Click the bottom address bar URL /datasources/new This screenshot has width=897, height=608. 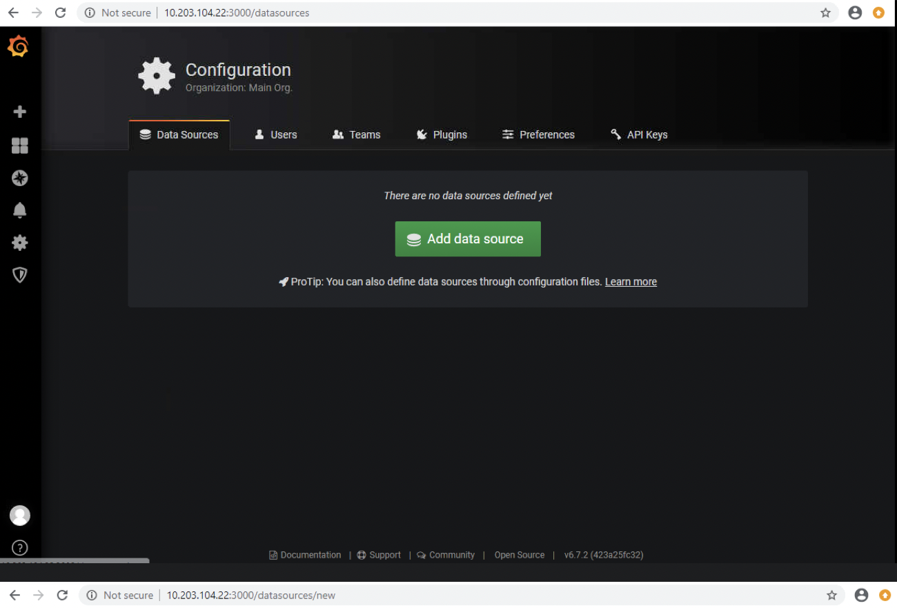coord(251,595)
